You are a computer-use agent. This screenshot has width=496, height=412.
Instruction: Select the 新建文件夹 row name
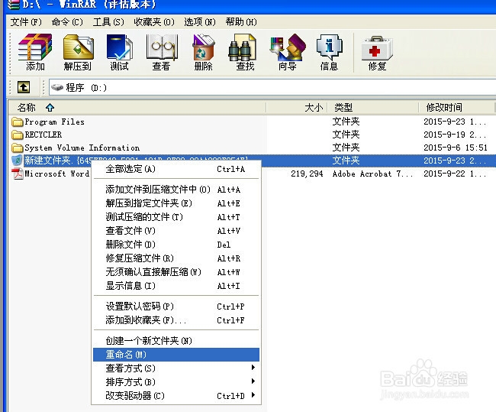click(136, 161)
